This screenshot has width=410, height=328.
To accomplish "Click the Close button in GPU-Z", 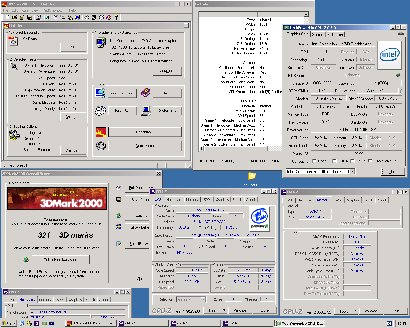I will [x=393, y=172].
